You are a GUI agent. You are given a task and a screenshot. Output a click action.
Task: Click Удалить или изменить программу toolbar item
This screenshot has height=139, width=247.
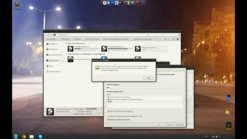tap(116, 39)
